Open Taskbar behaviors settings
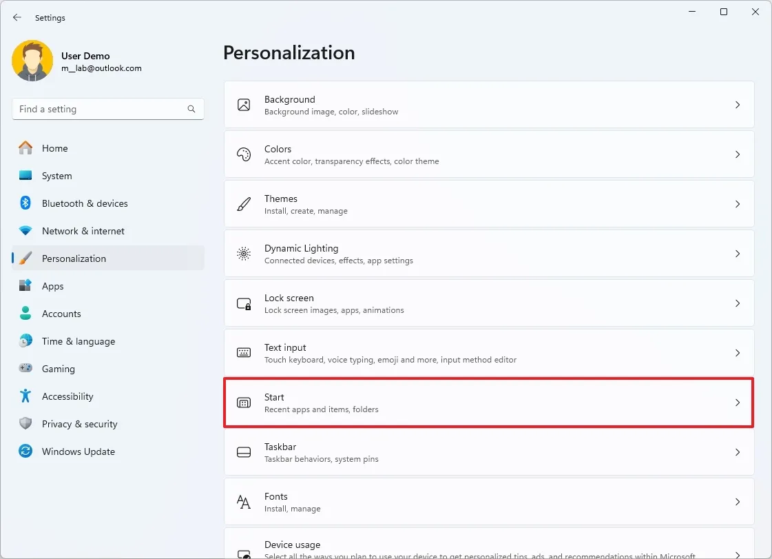The image size is (772, 559). pos(489,452)
